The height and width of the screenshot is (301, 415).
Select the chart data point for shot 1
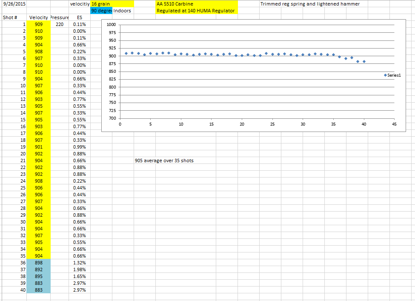click(x=126, y=54)
